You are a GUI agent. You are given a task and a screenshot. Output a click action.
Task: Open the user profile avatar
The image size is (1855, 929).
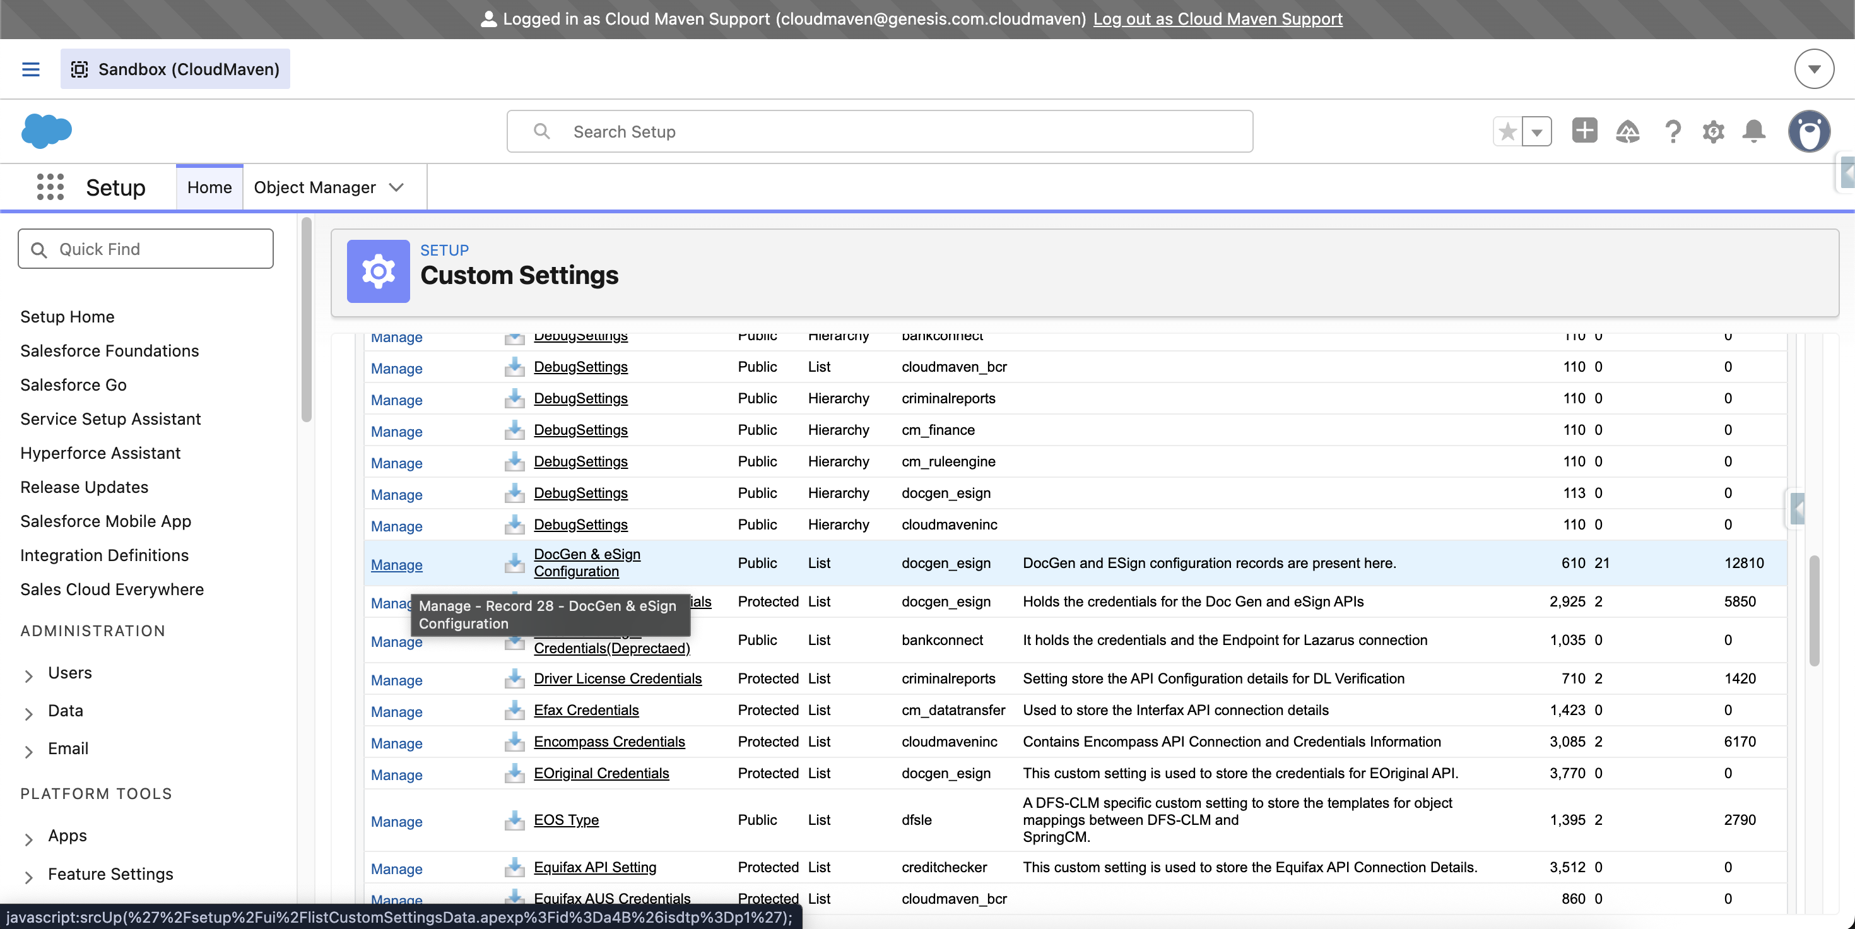pos(1809,131)
